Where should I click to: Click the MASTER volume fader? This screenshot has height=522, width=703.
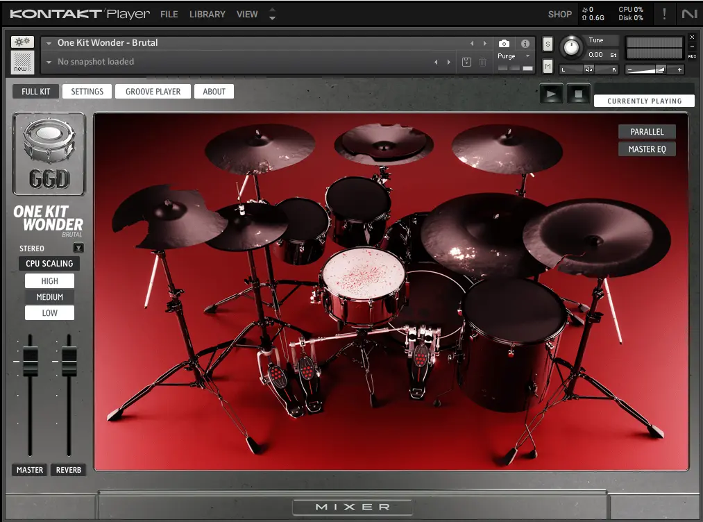coord(30,362)
